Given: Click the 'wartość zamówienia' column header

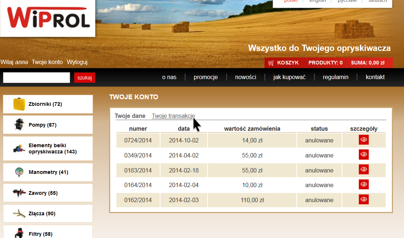Looking at the screenshot, I should [252, 129].
